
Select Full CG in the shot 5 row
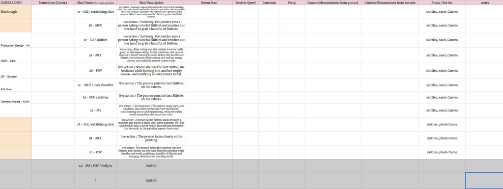pos(151,181)
